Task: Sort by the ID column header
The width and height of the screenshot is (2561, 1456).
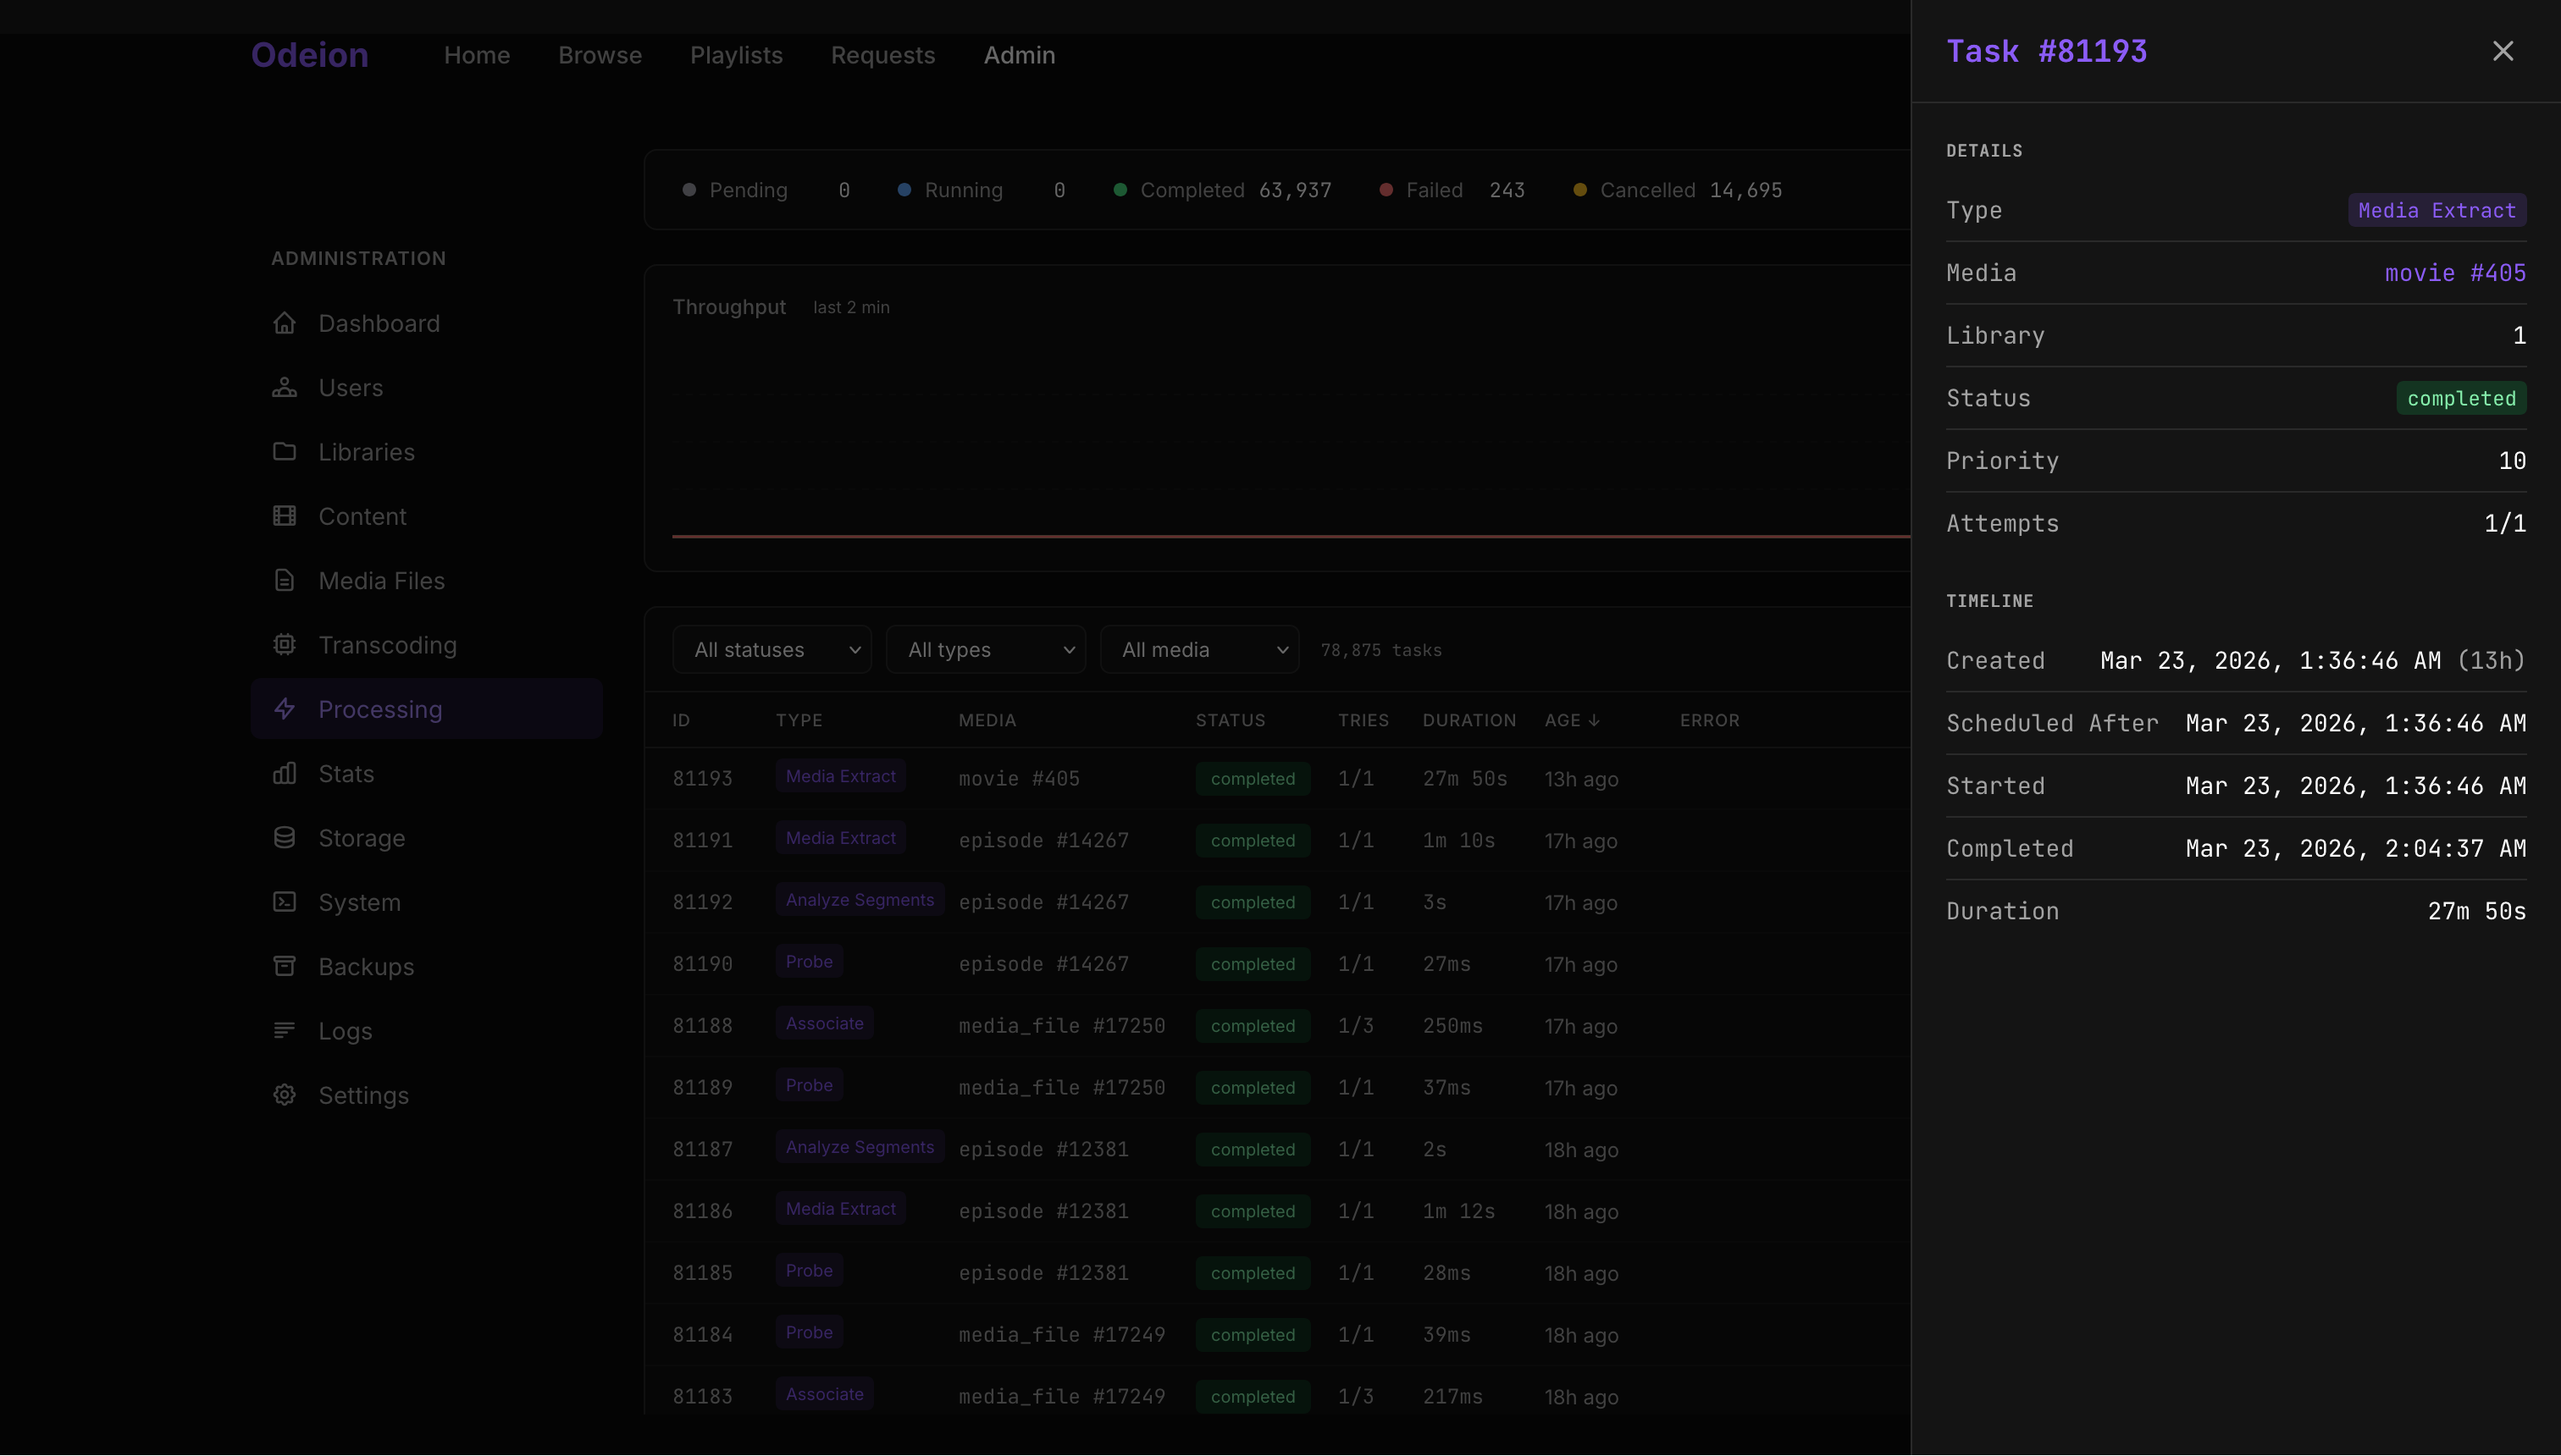Action: click(x=681, y=720)
